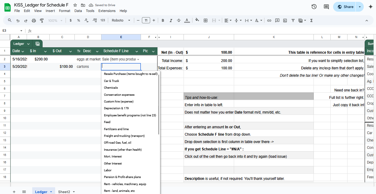
Task: Click the font size input field
Action: (146, 21)
